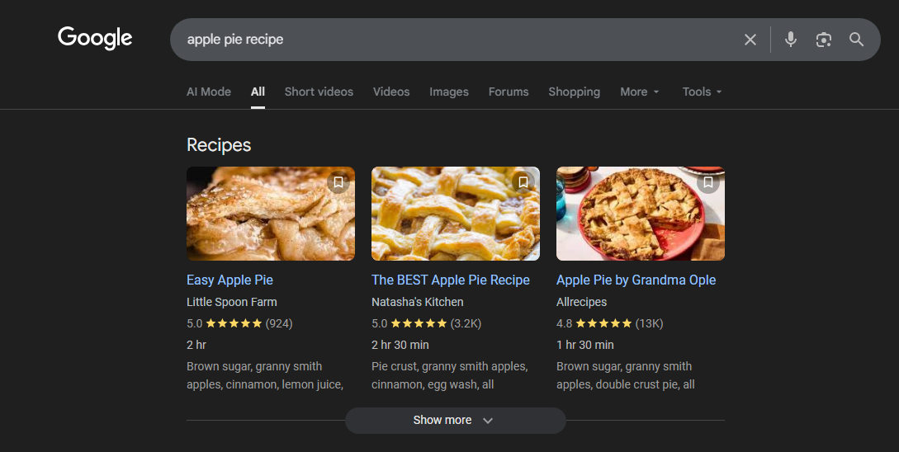899x452 pixels.
Task: Click the 2 hr 30 min cook time
Action: point(400,345)
